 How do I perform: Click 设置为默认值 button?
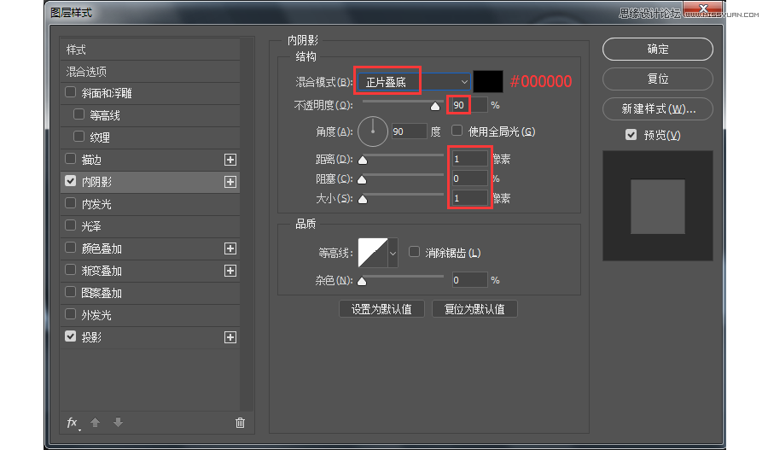381,309
